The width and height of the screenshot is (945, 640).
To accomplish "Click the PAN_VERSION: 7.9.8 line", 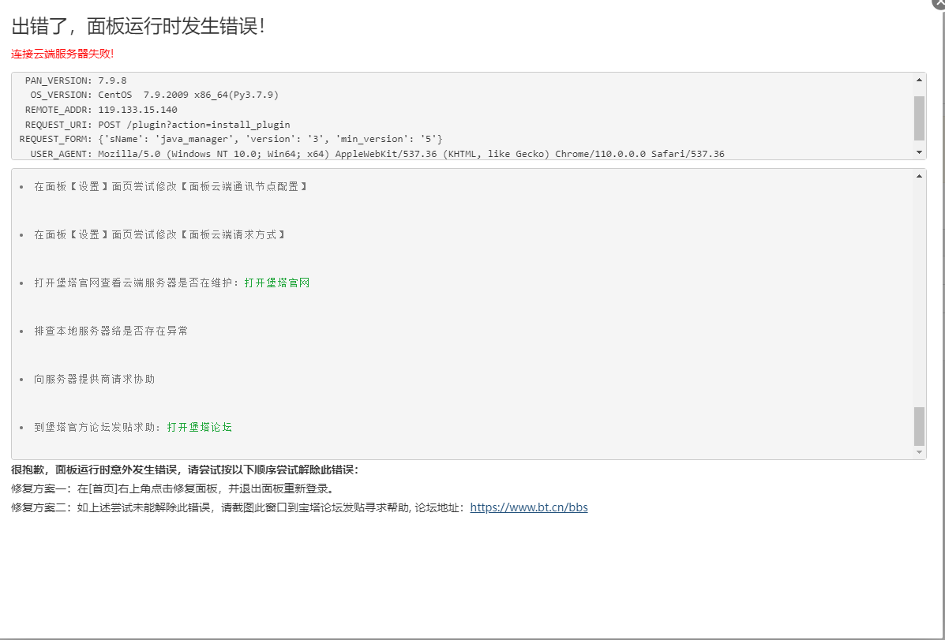I will coord(76,80).
